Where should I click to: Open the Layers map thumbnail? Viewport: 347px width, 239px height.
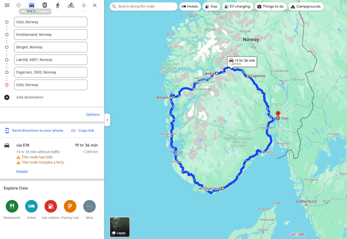[x=120, y=227]
